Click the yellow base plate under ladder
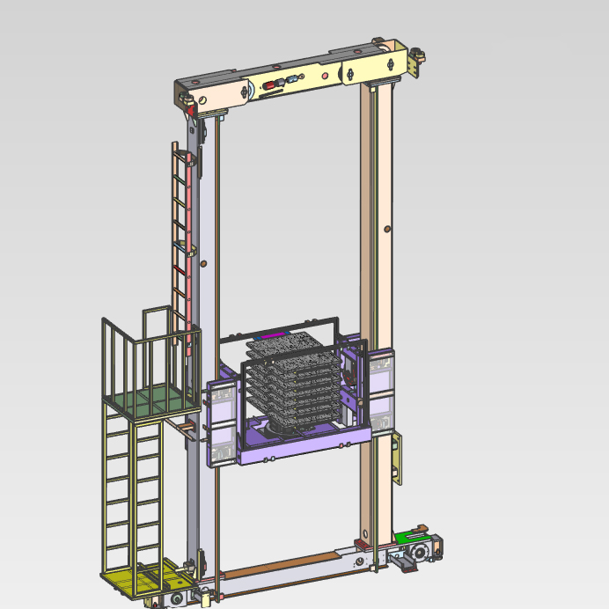 [x=132, y=580]
